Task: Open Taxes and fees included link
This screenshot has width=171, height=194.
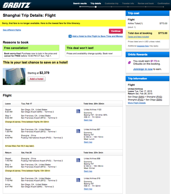Action: click(138, 37)
